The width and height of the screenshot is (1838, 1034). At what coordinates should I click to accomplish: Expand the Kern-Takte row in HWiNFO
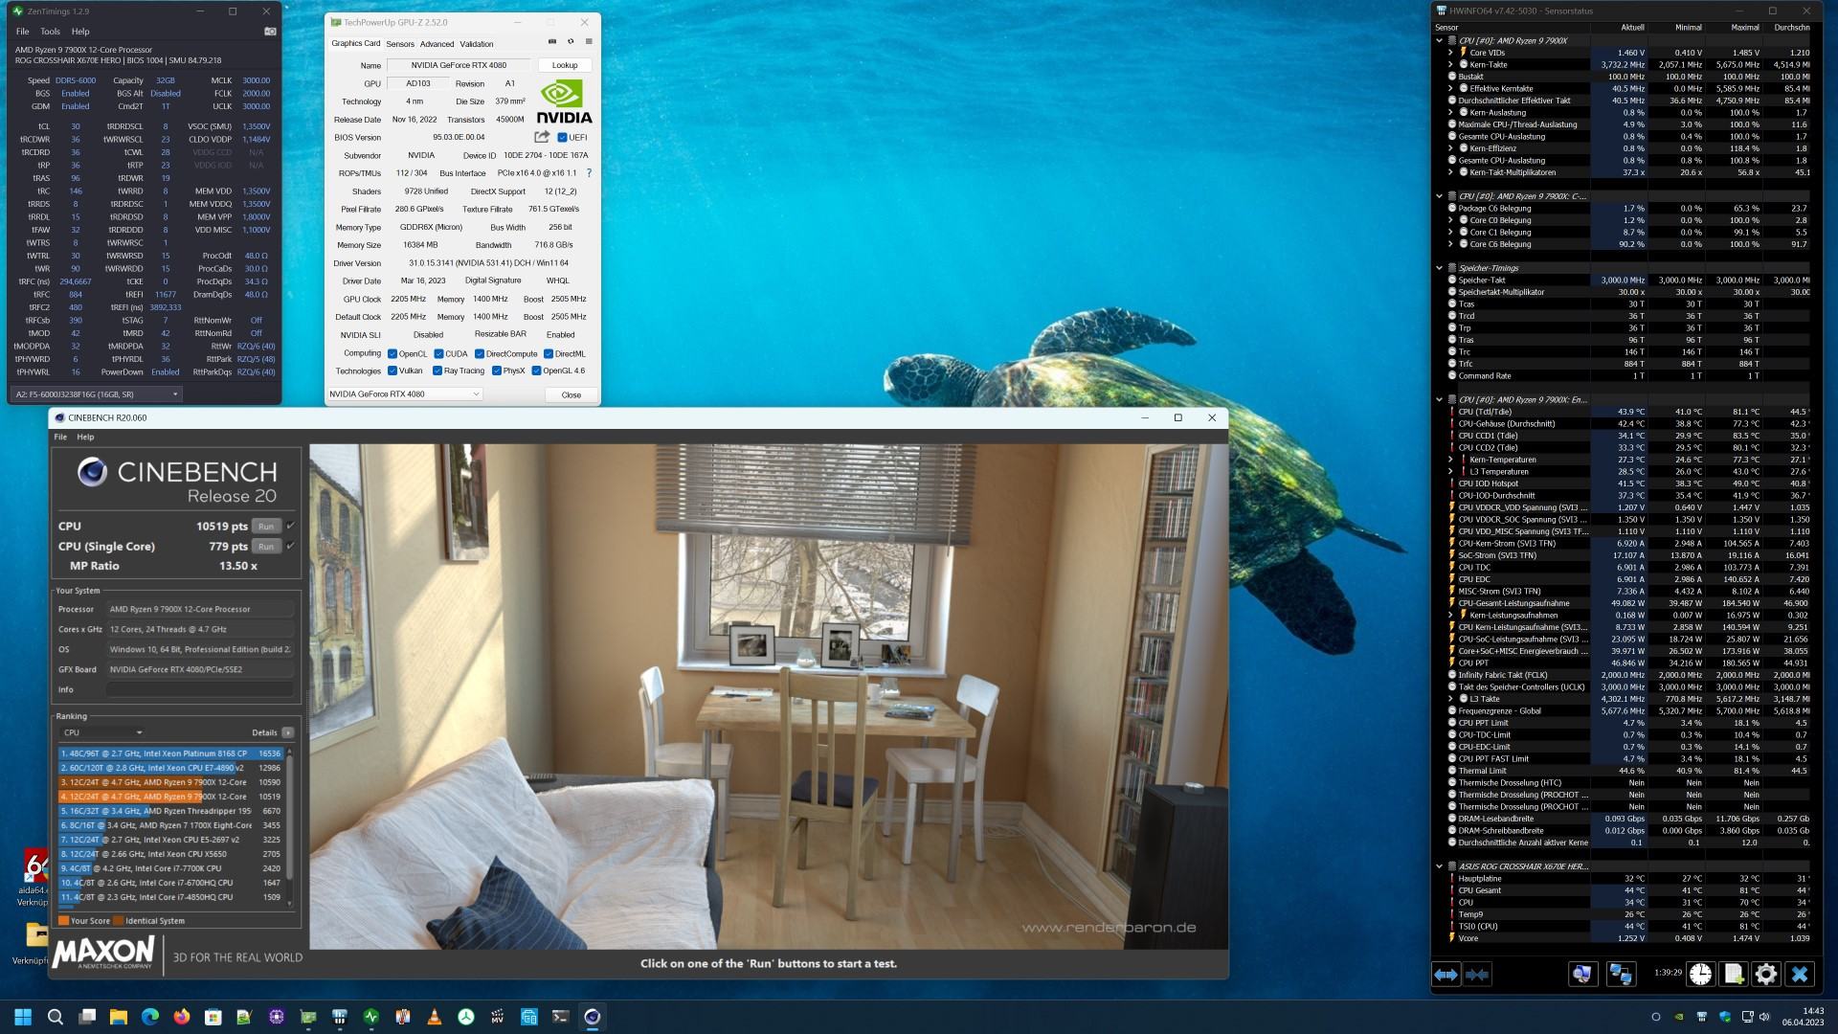(1450, 64)
